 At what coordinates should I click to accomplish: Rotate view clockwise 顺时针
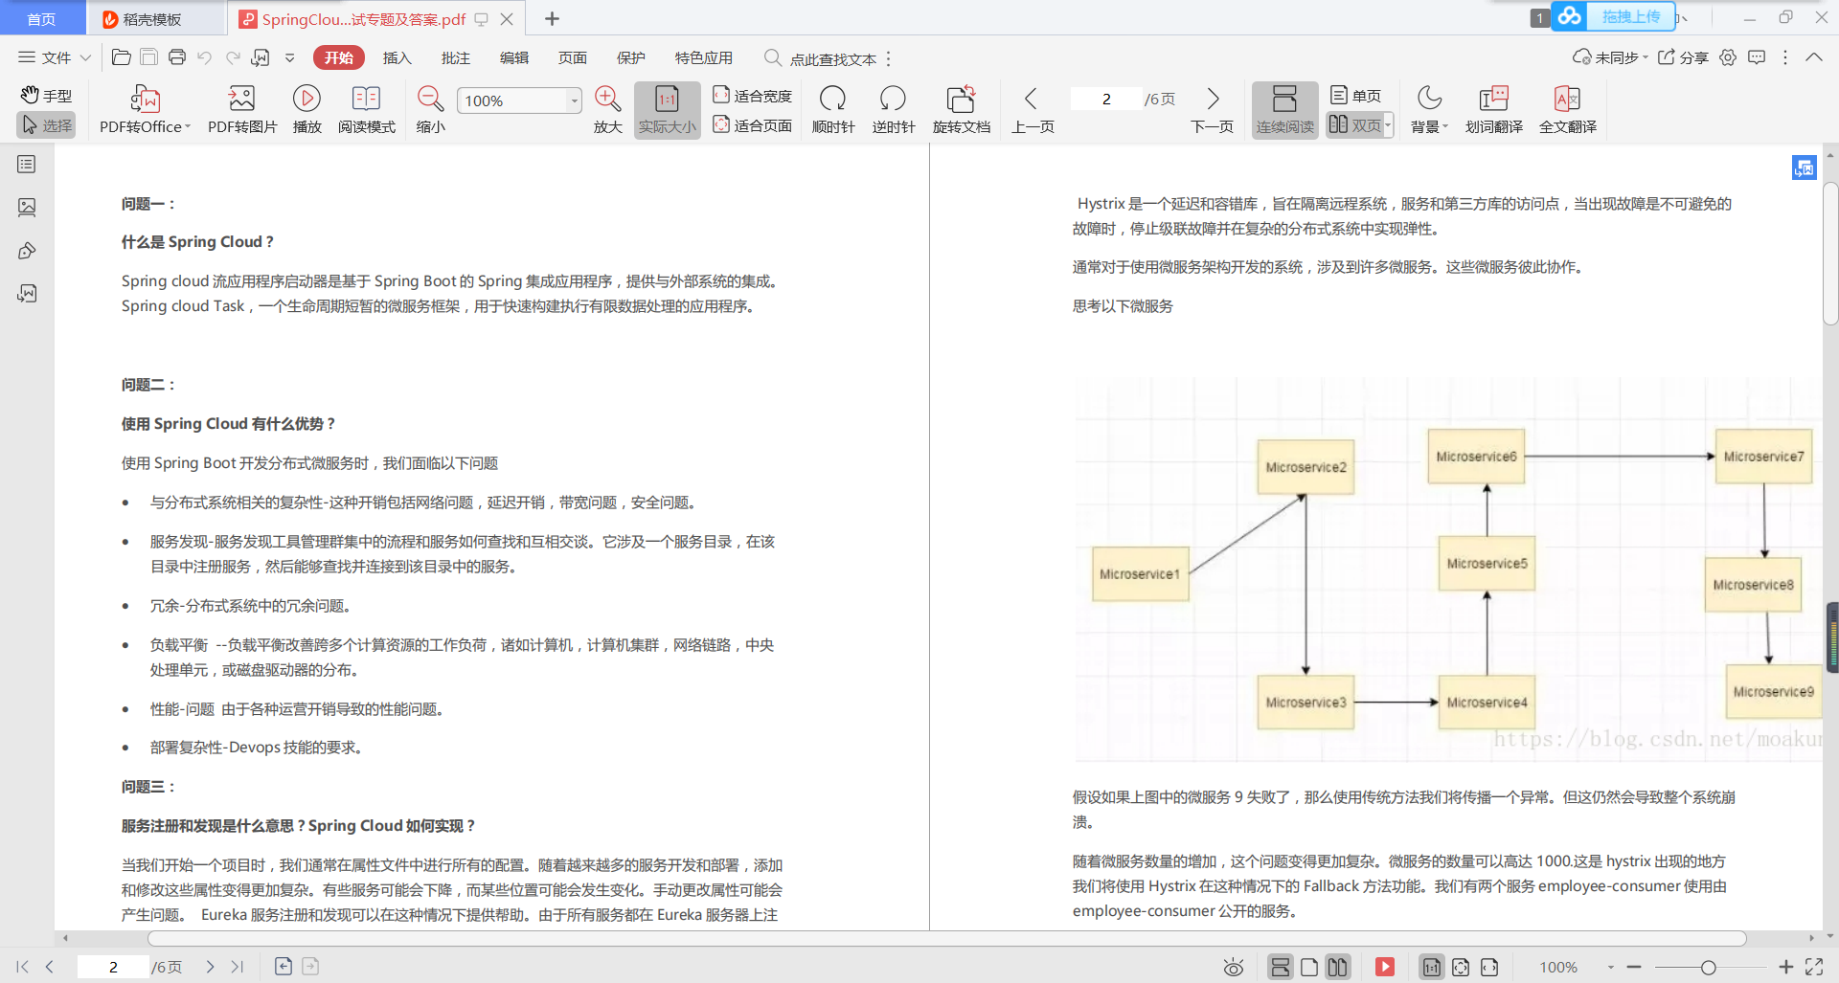833,110
